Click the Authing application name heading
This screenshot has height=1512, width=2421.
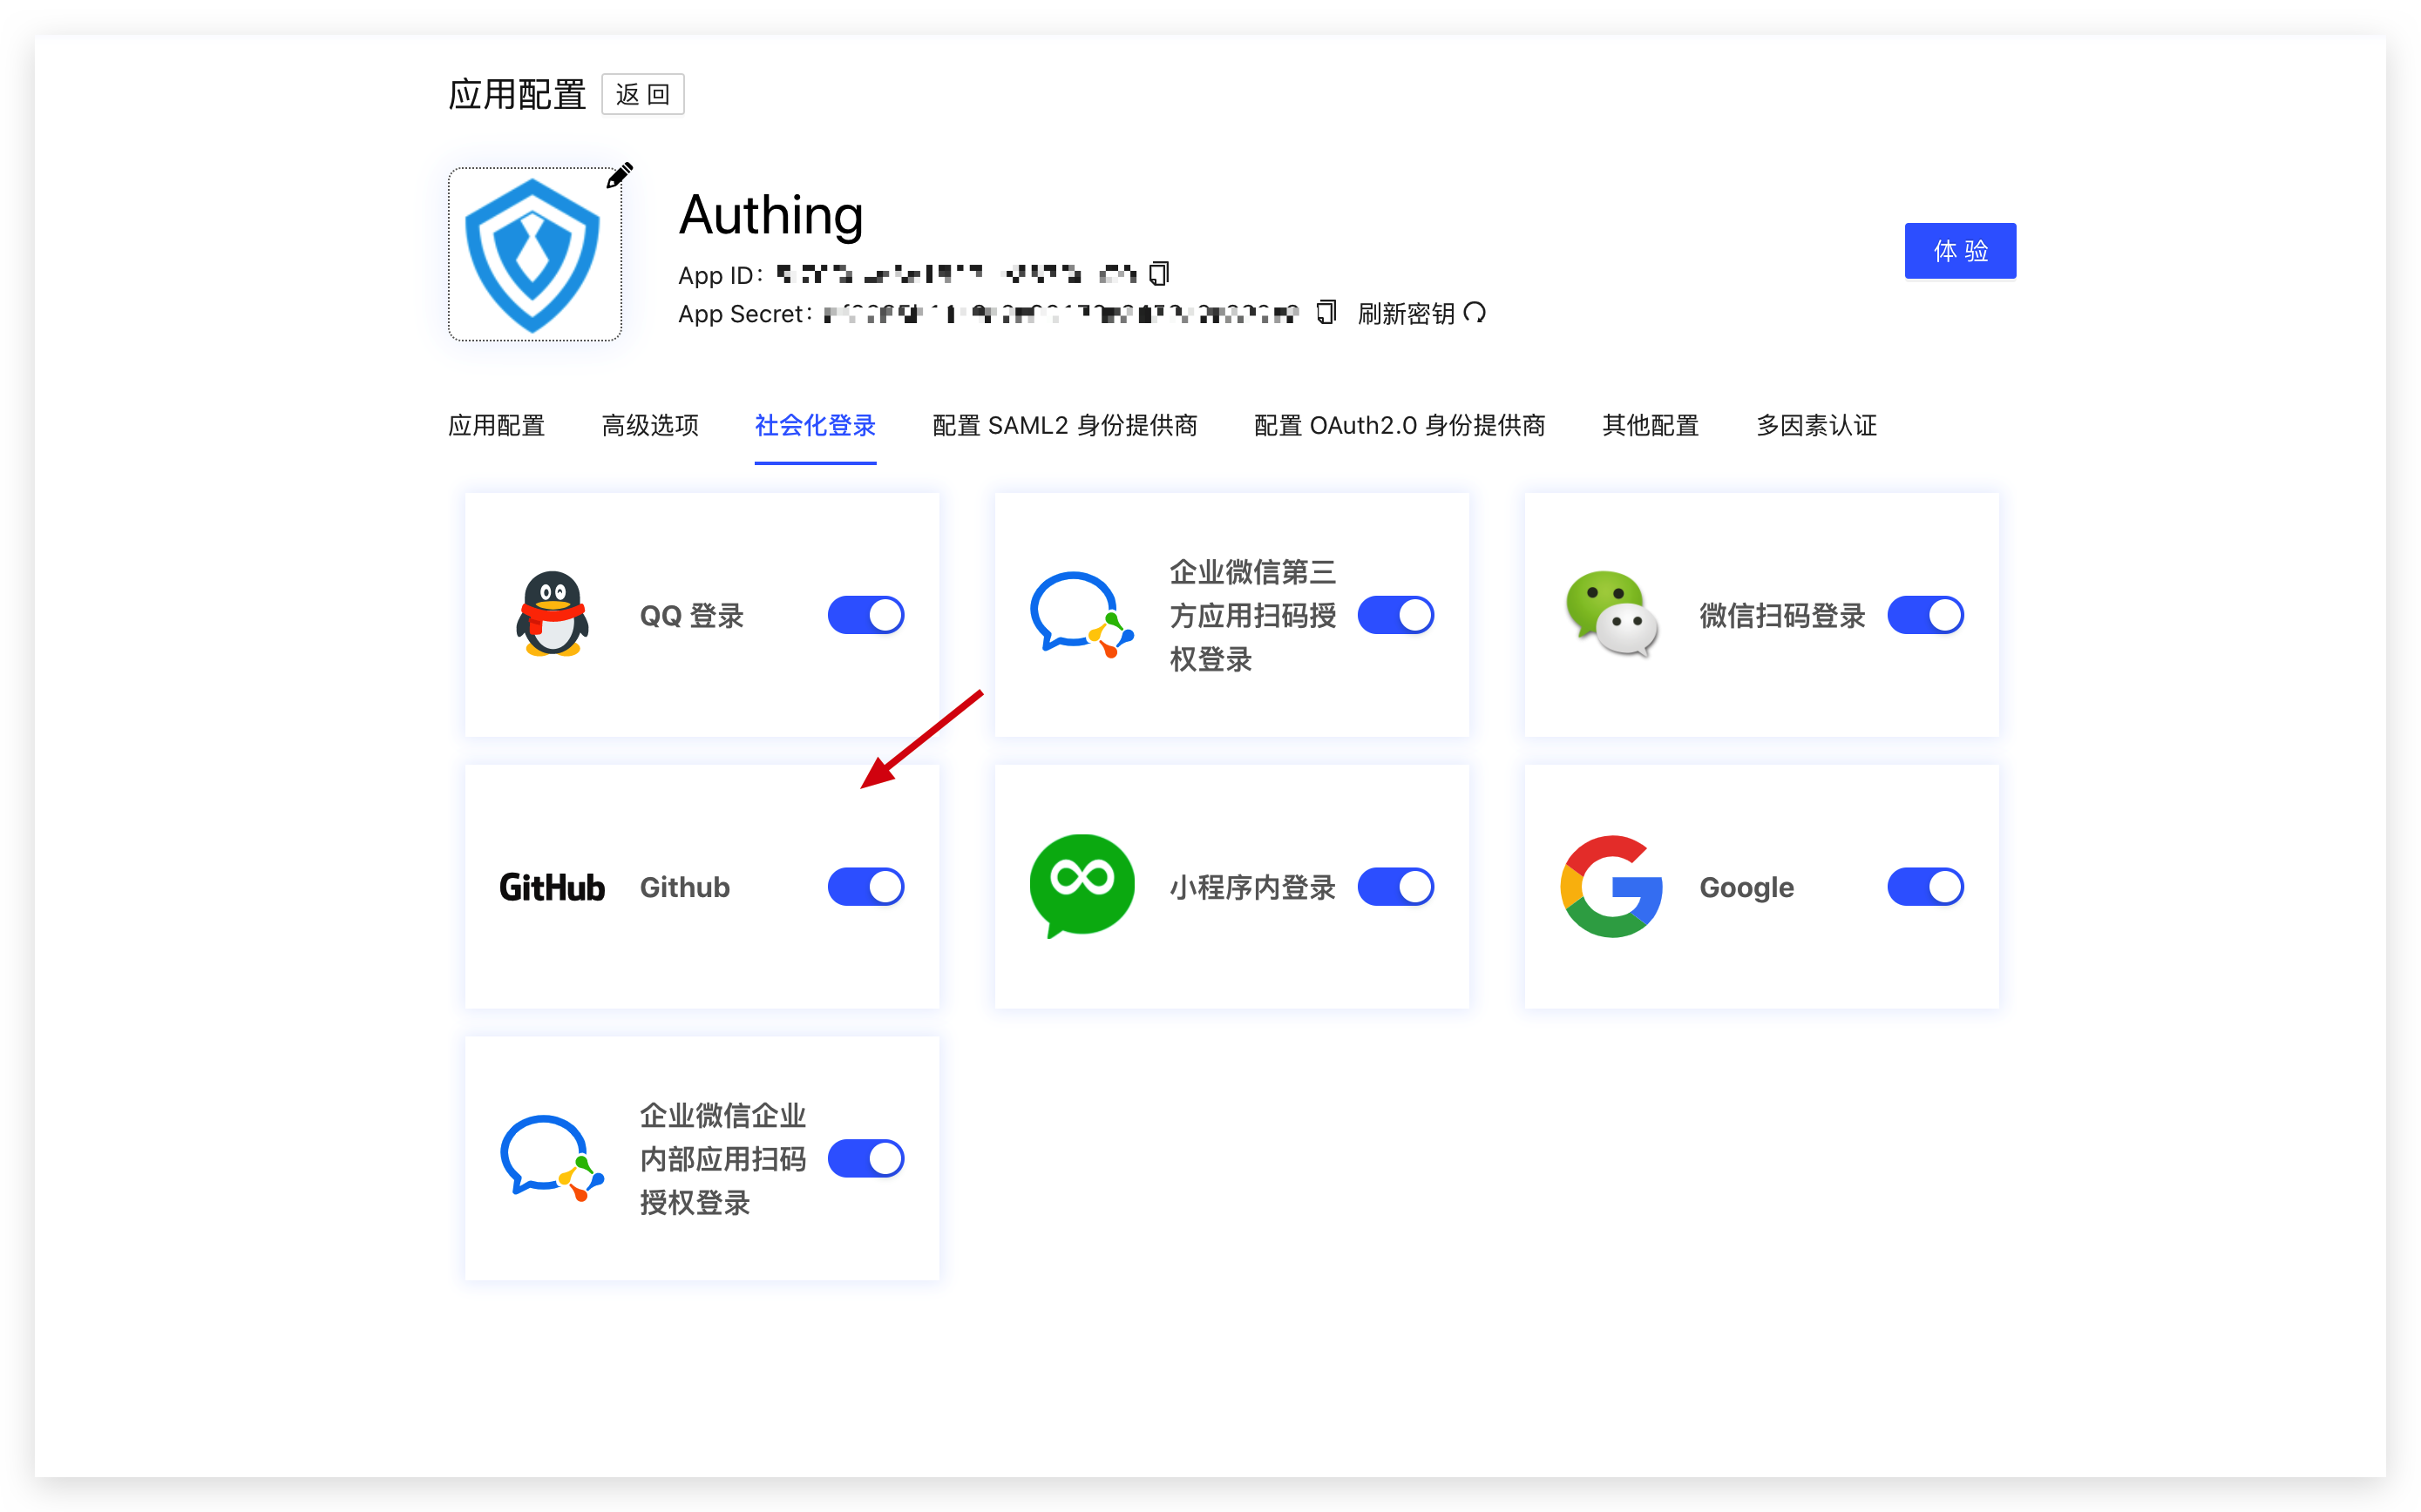tap(770, 215)
